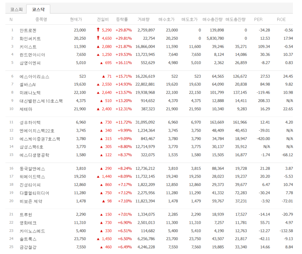Open stock 화인써키트

pos(30,38)
